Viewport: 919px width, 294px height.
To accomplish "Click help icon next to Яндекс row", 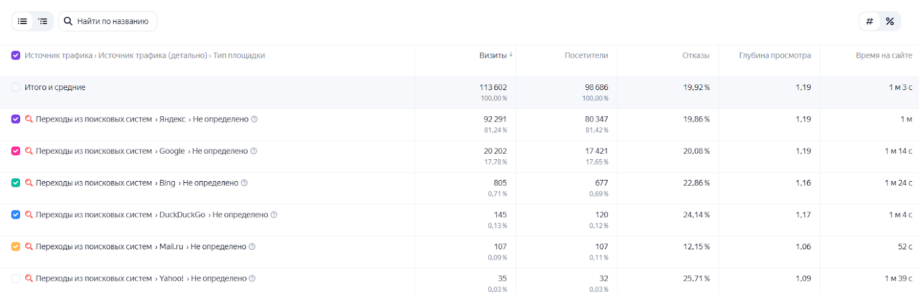I will 254,119.
